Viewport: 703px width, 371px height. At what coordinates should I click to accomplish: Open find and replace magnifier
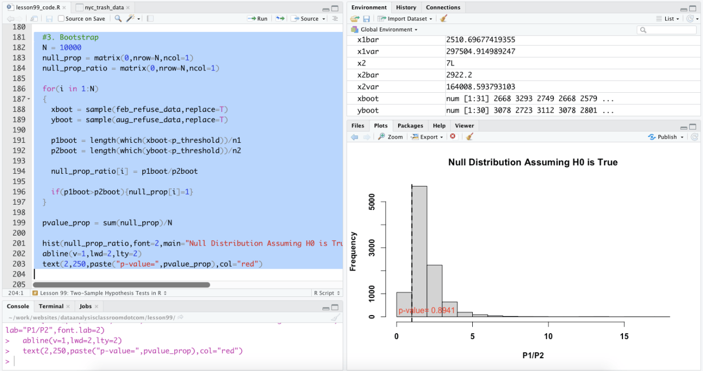point(118,19)
